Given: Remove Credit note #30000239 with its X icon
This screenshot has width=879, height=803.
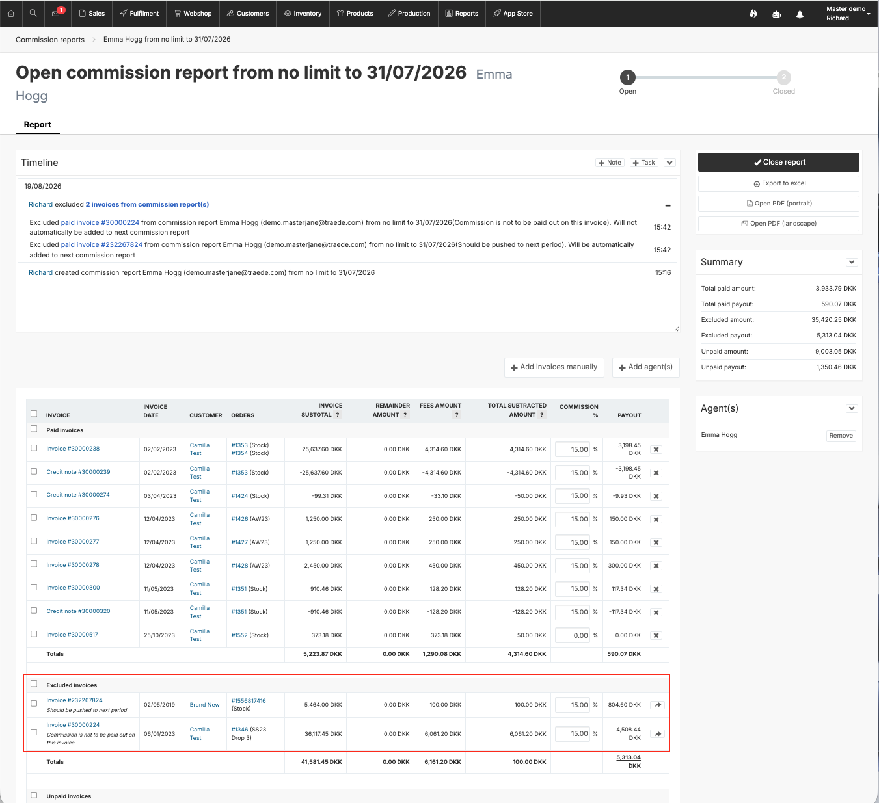Looking at the screenshot, I should (656, 473).
